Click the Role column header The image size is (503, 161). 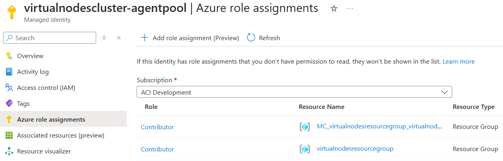(151, 107)
